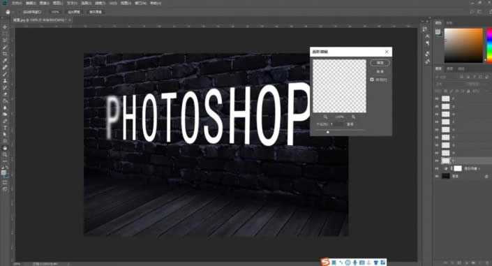This screenshot has width=492, height=266.
Task: Click Cancel in the blur dialog
Action: click(x=380, y=71)
